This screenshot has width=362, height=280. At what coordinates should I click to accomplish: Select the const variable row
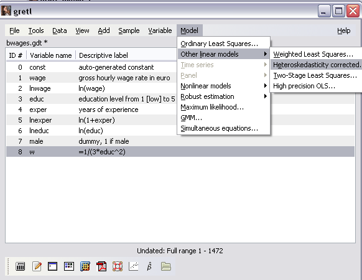[x=91, y=67]
